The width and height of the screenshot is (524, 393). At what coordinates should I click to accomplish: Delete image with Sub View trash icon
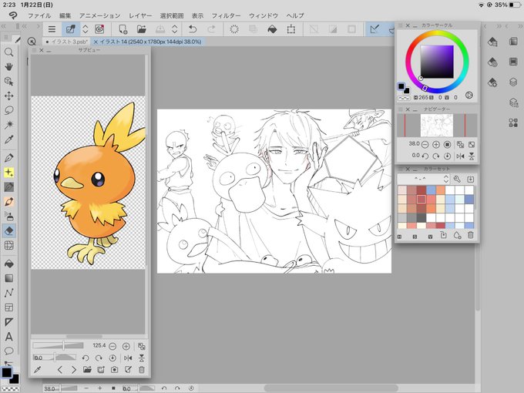click(x=142, y=370)
